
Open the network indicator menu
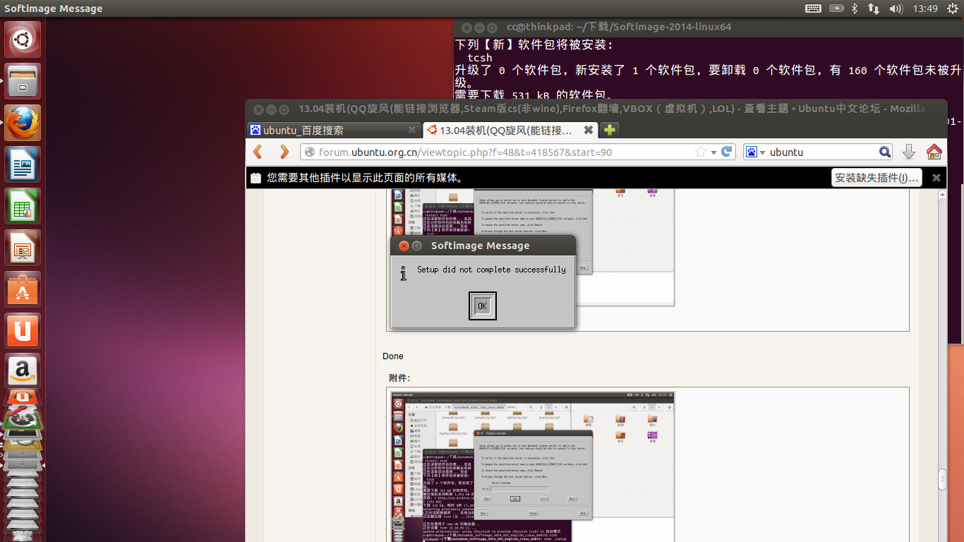[874, 8]
